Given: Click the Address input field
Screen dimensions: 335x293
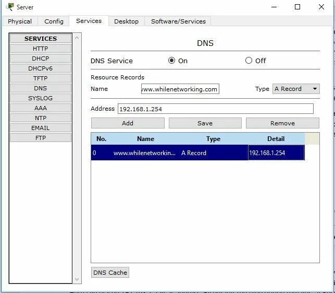Looking at the screenshot, I should click(216, 109).
